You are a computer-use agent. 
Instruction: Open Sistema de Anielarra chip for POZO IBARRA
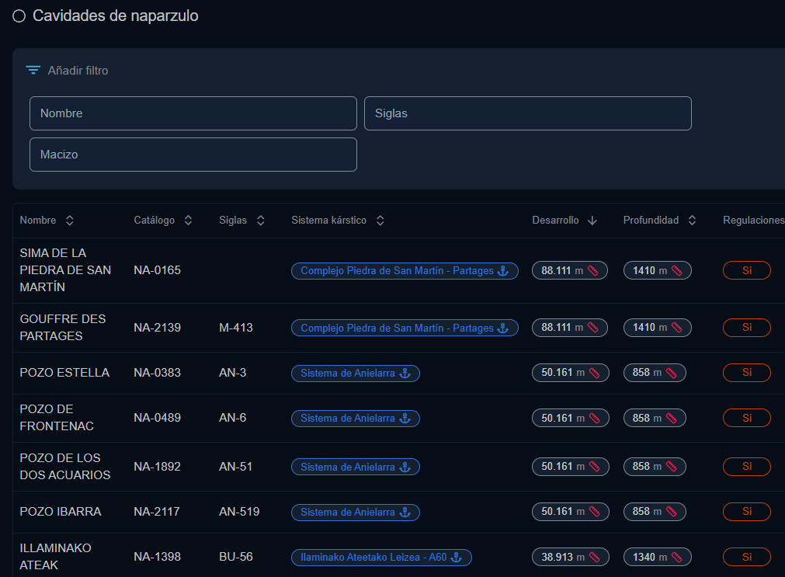(x=356, y=513)
